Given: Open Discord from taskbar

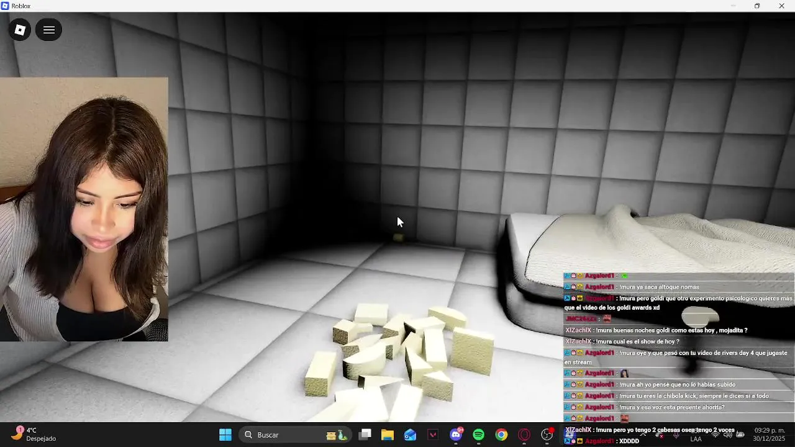Looking at the screenshot, I should pos(456,435).
